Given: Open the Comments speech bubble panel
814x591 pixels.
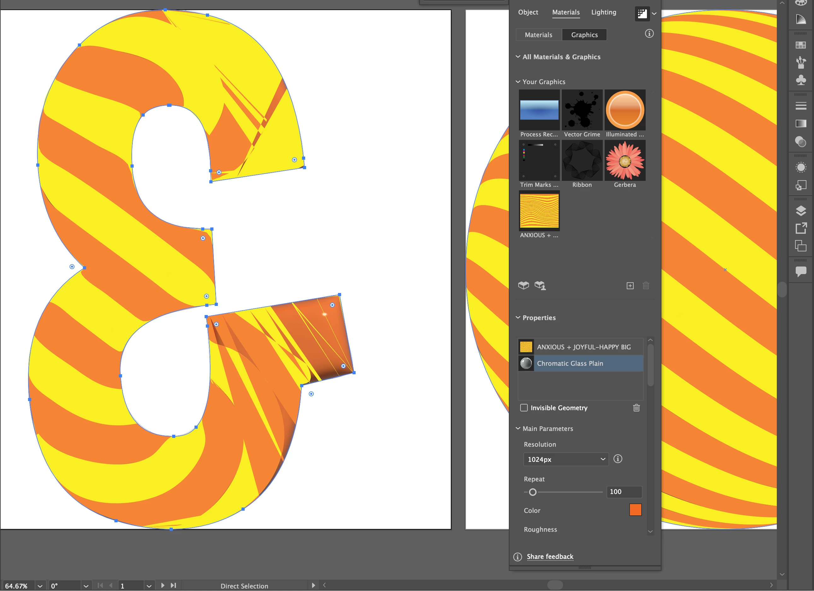Looking at the screenshot, I should click(x=801, y=272).
